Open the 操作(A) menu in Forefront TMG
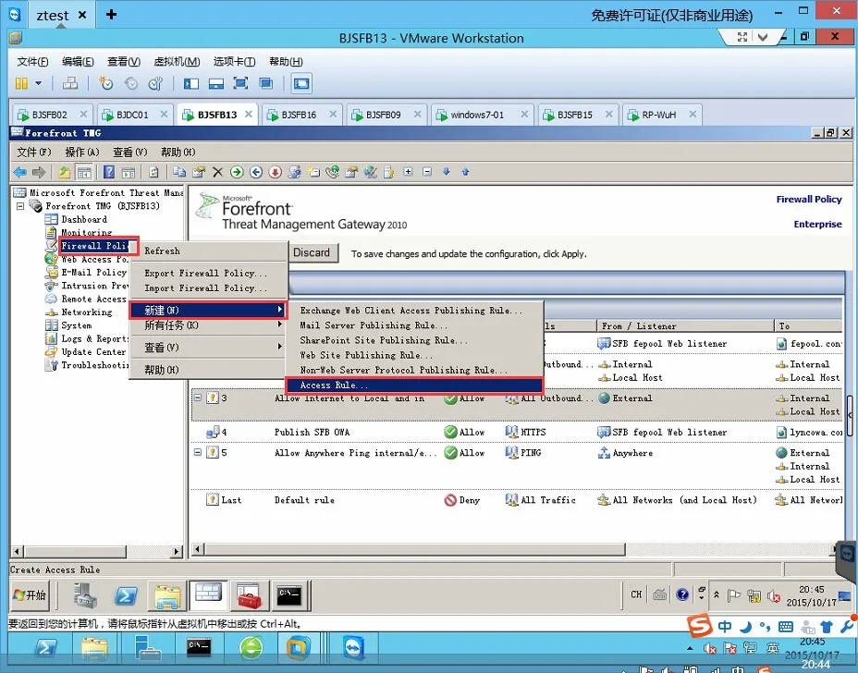 pyautogui.click(x=82, y=153)
